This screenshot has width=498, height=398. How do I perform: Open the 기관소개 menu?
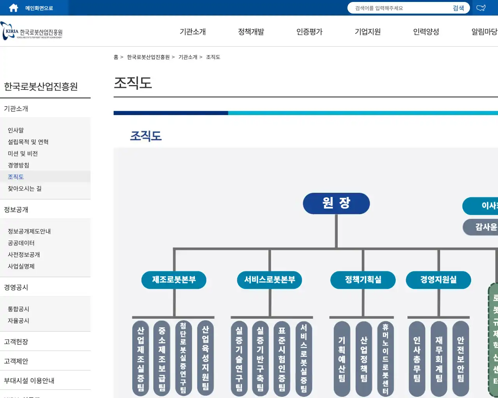(x=193, y=31)
